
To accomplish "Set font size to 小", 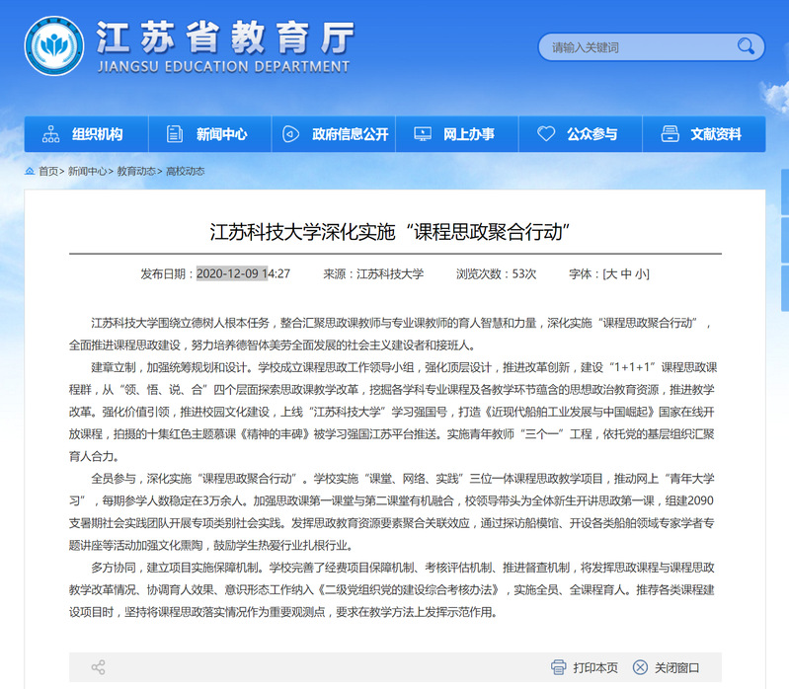I will point(642,273).
